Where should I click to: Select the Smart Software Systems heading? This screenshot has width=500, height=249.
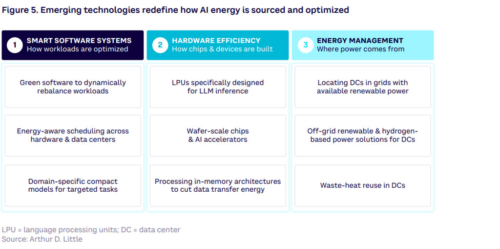click(x=79, y=41)
